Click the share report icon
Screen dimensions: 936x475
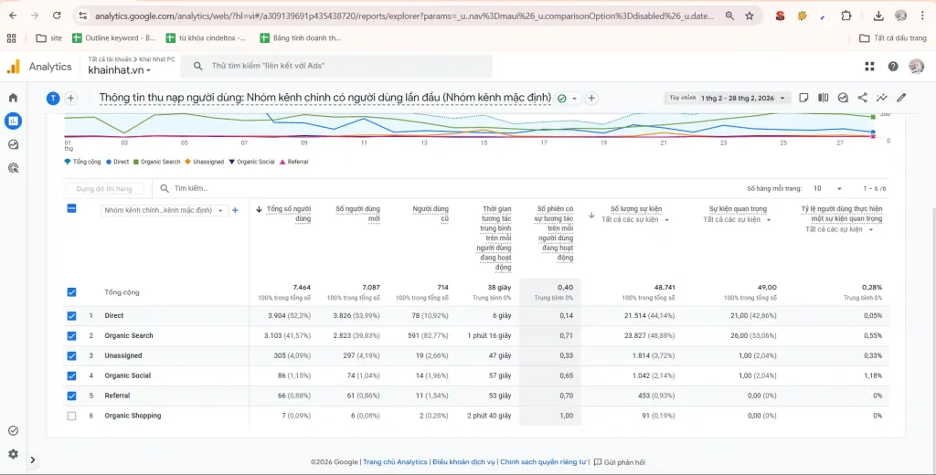tap(862, 98)
